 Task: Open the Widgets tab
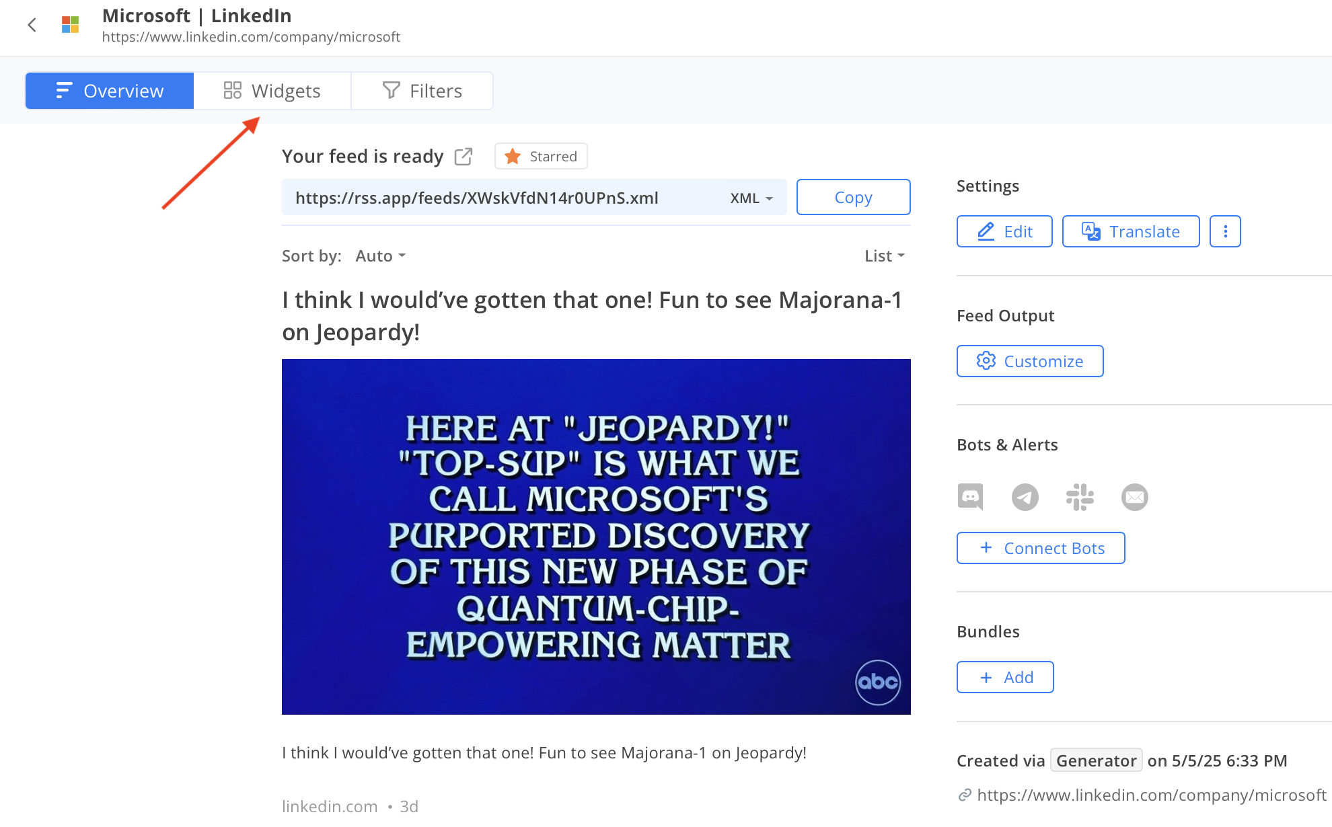pyautogui.click(x=272, y=91)
